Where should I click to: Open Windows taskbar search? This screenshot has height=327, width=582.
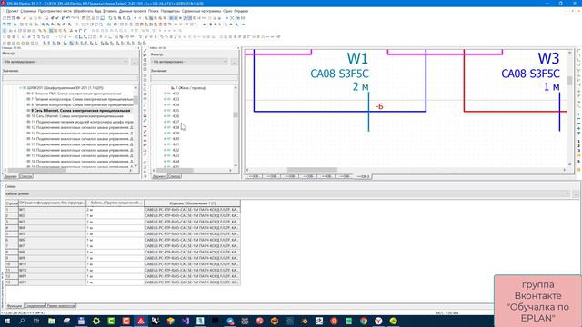coord(22,321)
